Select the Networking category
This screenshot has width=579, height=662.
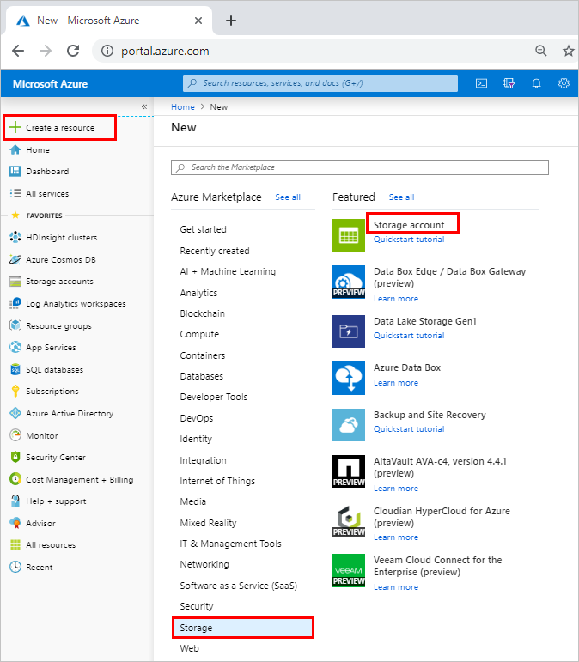coord(204,564)
